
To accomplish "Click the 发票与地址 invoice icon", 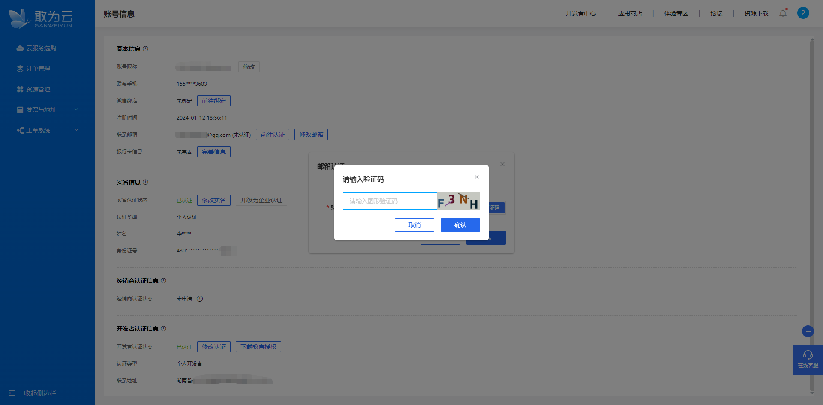I will click(x=20, y=110).
